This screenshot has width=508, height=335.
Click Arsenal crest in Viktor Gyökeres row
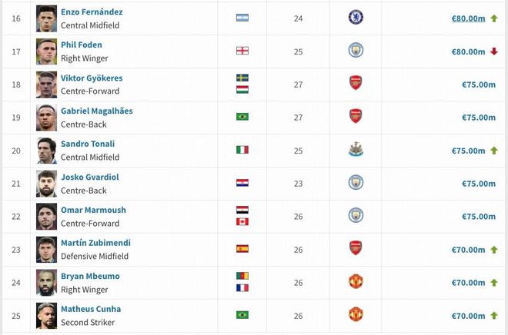356,84
